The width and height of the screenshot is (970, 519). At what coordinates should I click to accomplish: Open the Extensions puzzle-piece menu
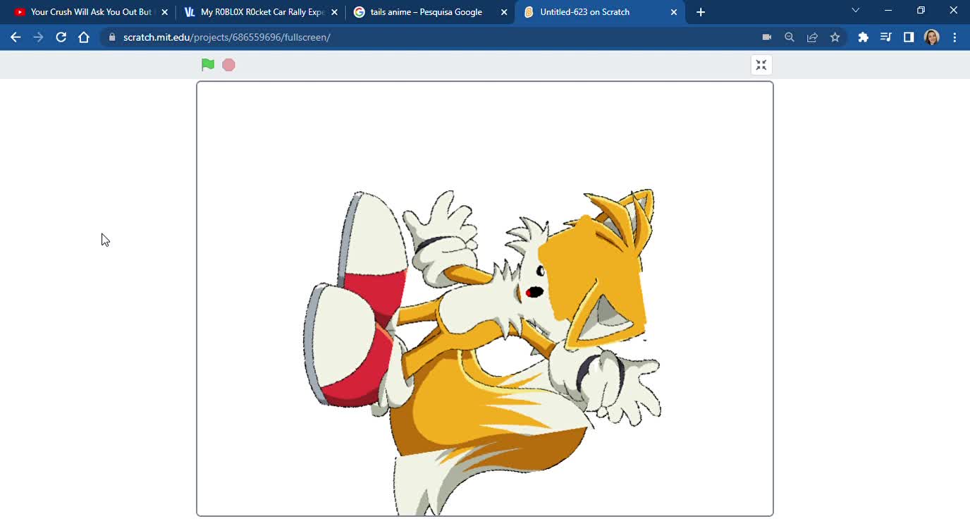coord(863,37)
